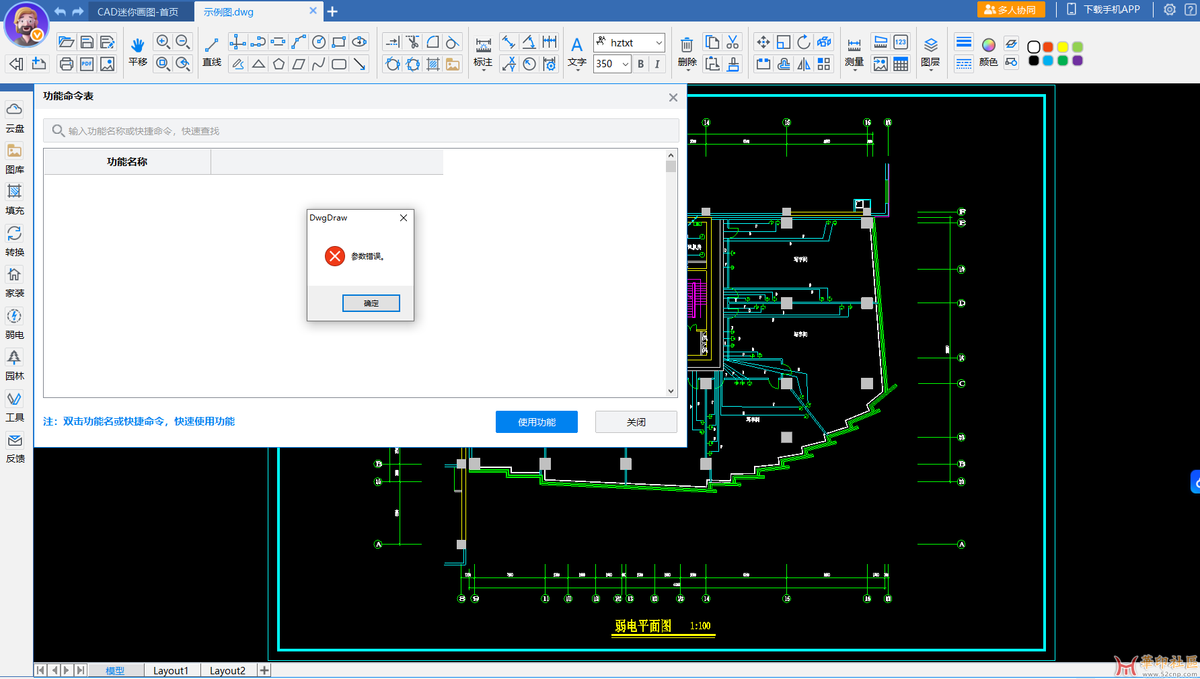Toggle bold text formatting

(x=640, y=64)
